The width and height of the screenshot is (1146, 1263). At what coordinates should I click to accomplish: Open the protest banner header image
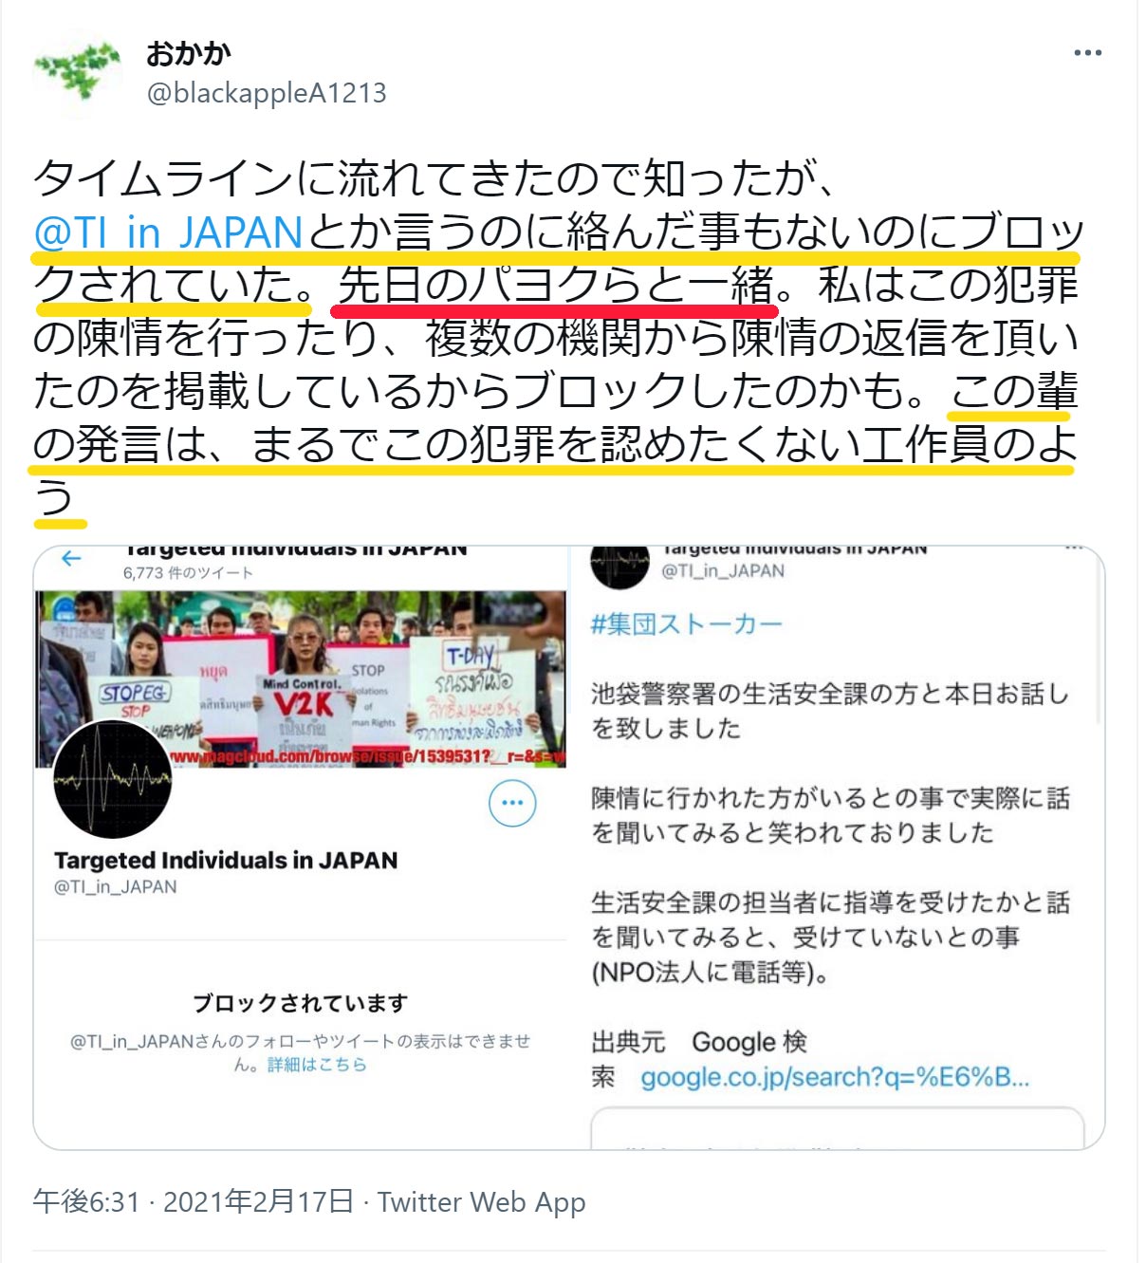(301, 678)
